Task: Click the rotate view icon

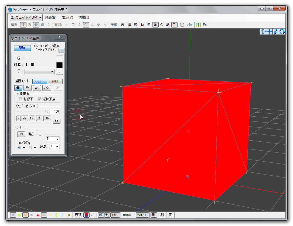Action: pyautogui.click(x=282, y=32)
